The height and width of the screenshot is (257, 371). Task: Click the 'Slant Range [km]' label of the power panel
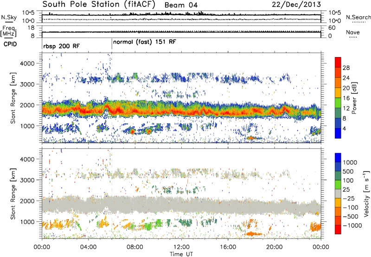(13, 98)
